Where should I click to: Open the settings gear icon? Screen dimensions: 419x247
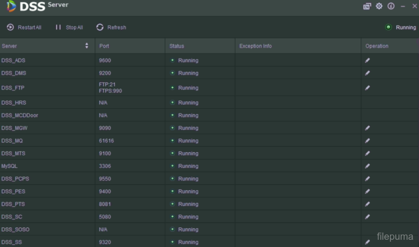pyautogui.click(x=379, y=6)
